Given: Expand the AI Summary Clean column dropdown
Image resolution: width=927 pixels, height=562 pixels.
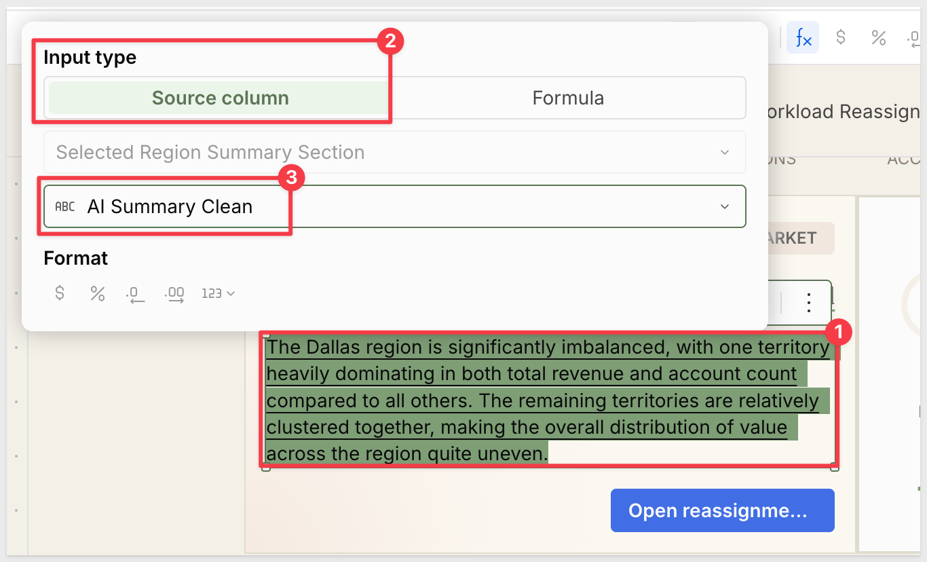Looking at the screenshot, I should (x=395, y=206).
